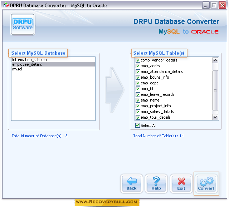The width and height of the screenshot is (229, 207).
Task: Click the table list scroll down arrow
Action: [215, 117]
